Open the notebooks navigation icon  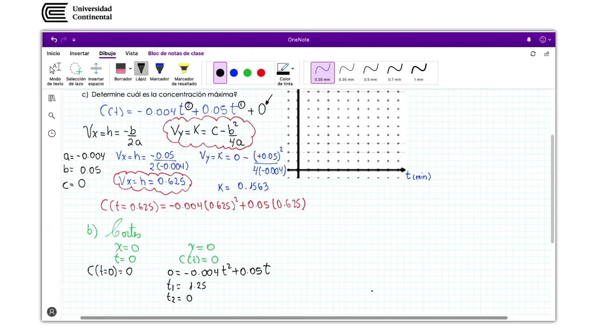52,98
